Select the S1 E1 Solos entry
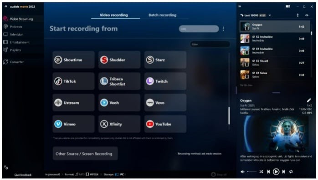This screenshot has height=180, width=318. click(x=275, y=75)
